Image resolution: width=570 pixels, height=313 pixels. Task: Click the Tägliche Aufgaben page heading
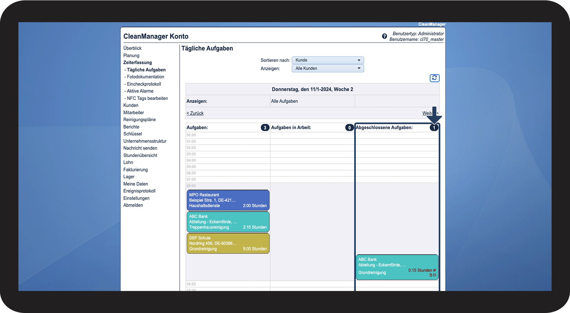[x=207, y=48]
